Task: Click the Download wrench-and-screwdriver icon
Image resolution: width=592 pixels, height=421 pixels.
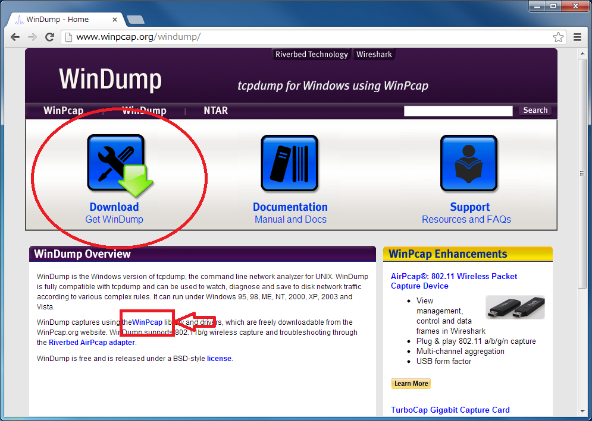Action: (115, 163)
